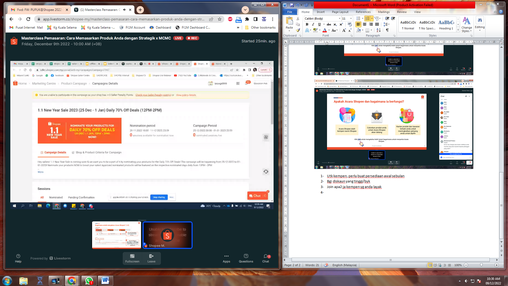Image resolution: width=508 pixels, height=286 pixels.
Task: Expand the Styles gallery More arrow
Action: 458,30
